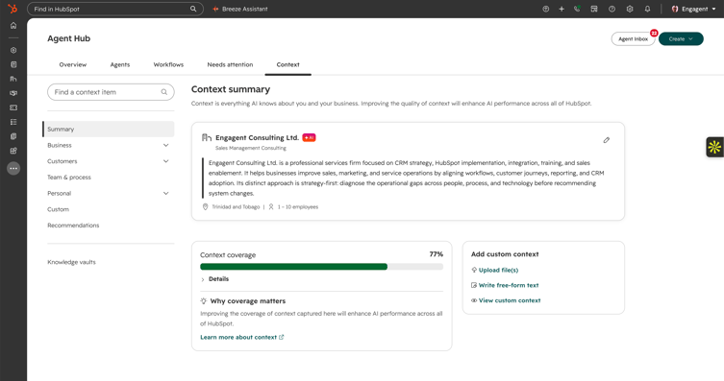Click the company building icon in summary card
Image resolution: width=724 pixels, height=381 pixels.
(x=207, y=138)
